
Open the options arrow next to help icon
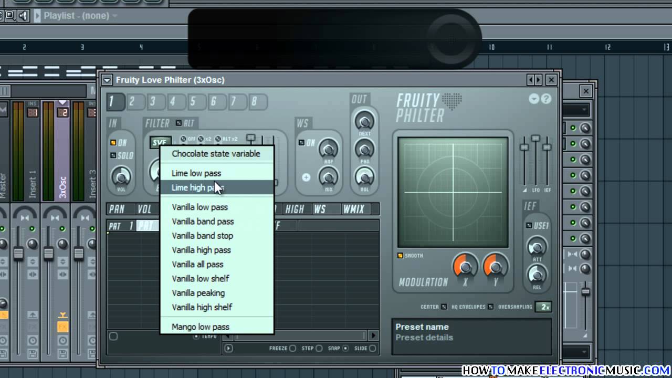pos(534,99)
